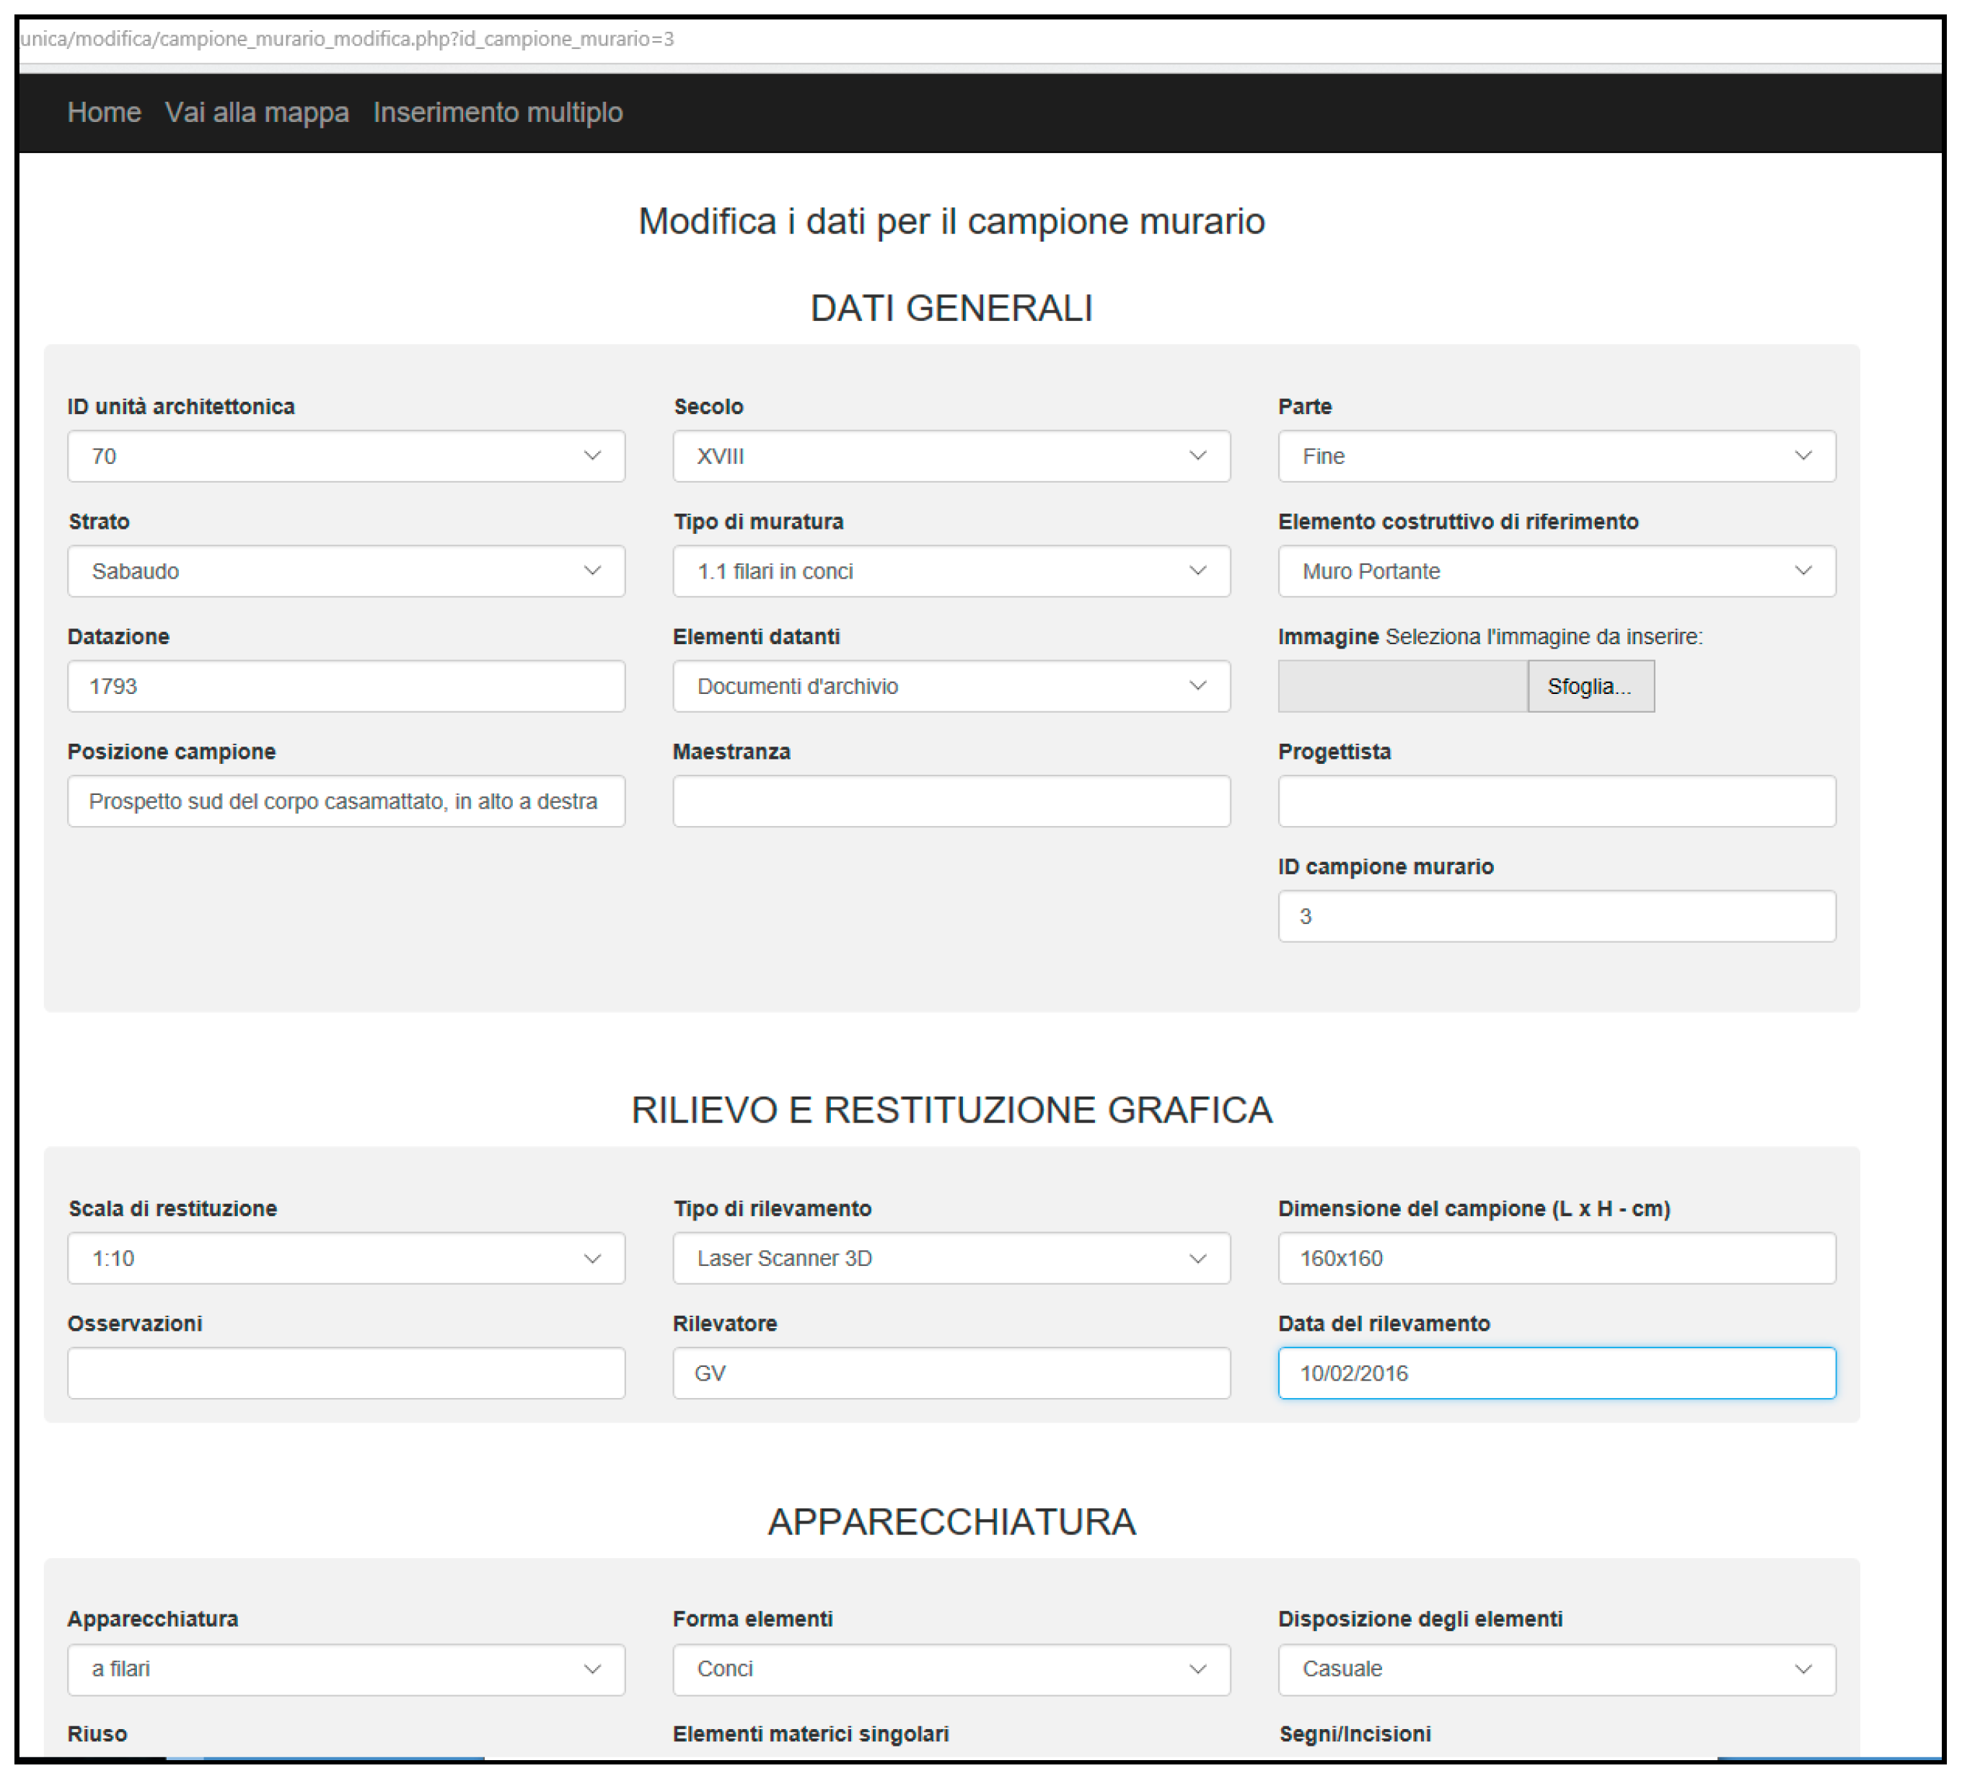The height and width of the screenshot is (1776, 1962).
Task: Expand the Forma elementi dropdown
Action: [951, 1669]
